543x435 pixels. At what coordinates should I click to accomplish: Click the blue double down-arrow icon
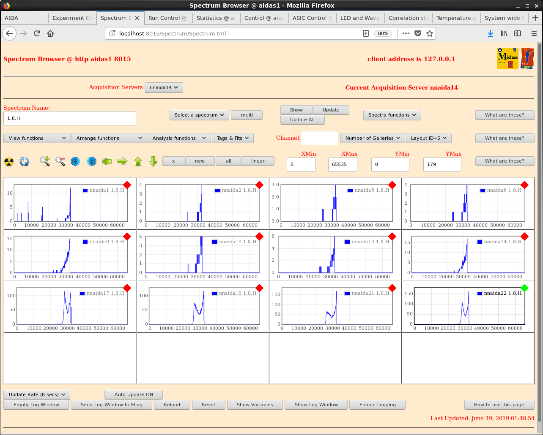(75, 161)
